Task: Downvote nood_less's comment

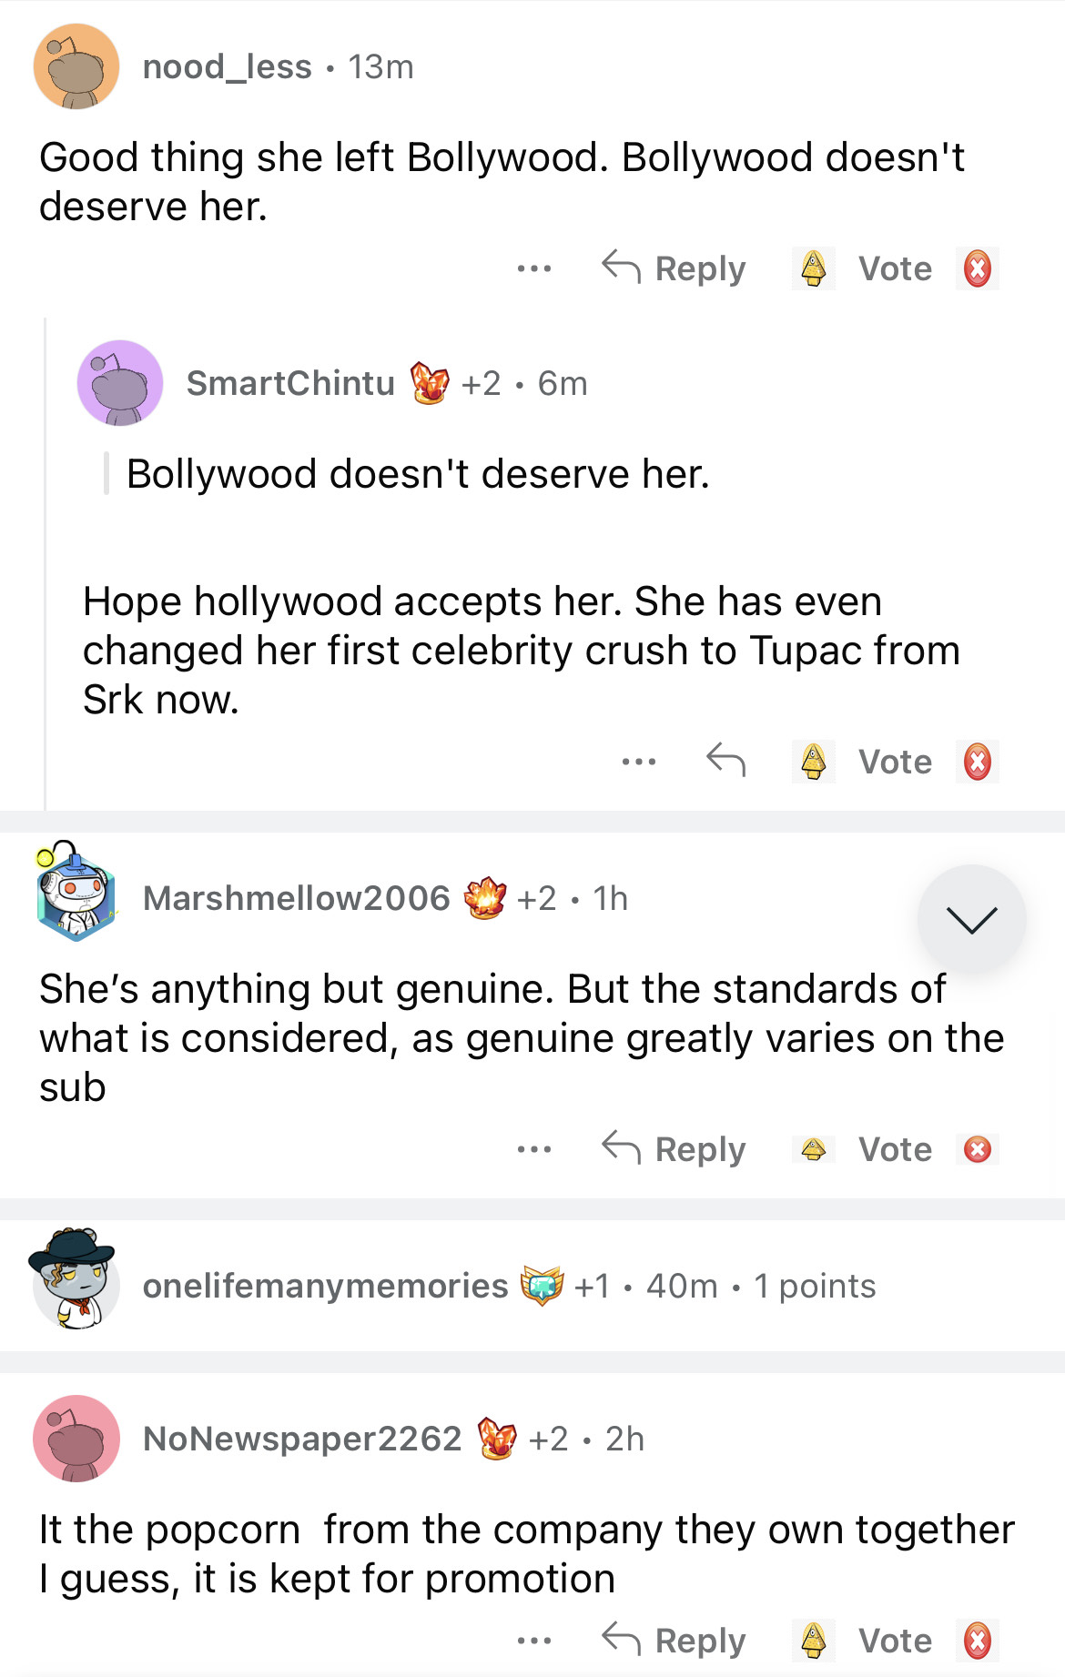Action: (x=977, y=268)
